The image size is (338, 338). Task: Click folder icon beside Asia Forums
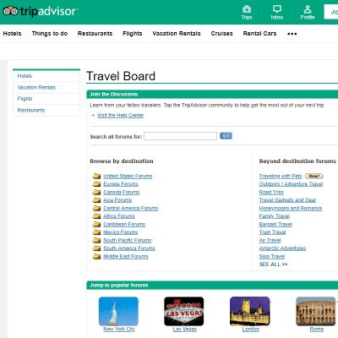(96, 200)
